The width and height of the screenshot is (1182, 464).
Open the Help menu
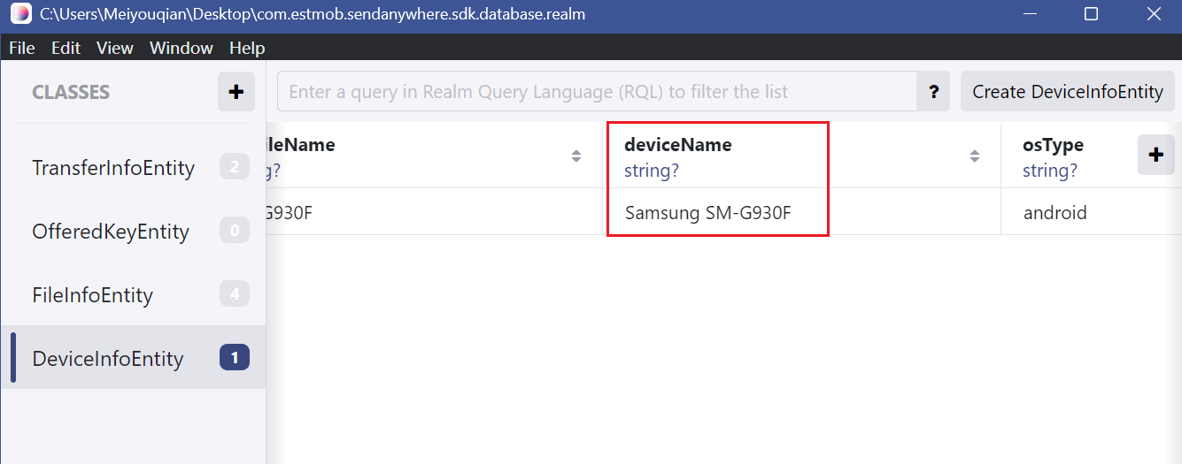pyautogui.click(x=247, y=48)
